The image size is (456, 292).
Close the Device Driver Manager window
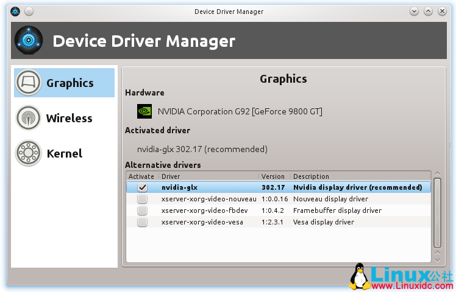point(442,12)
